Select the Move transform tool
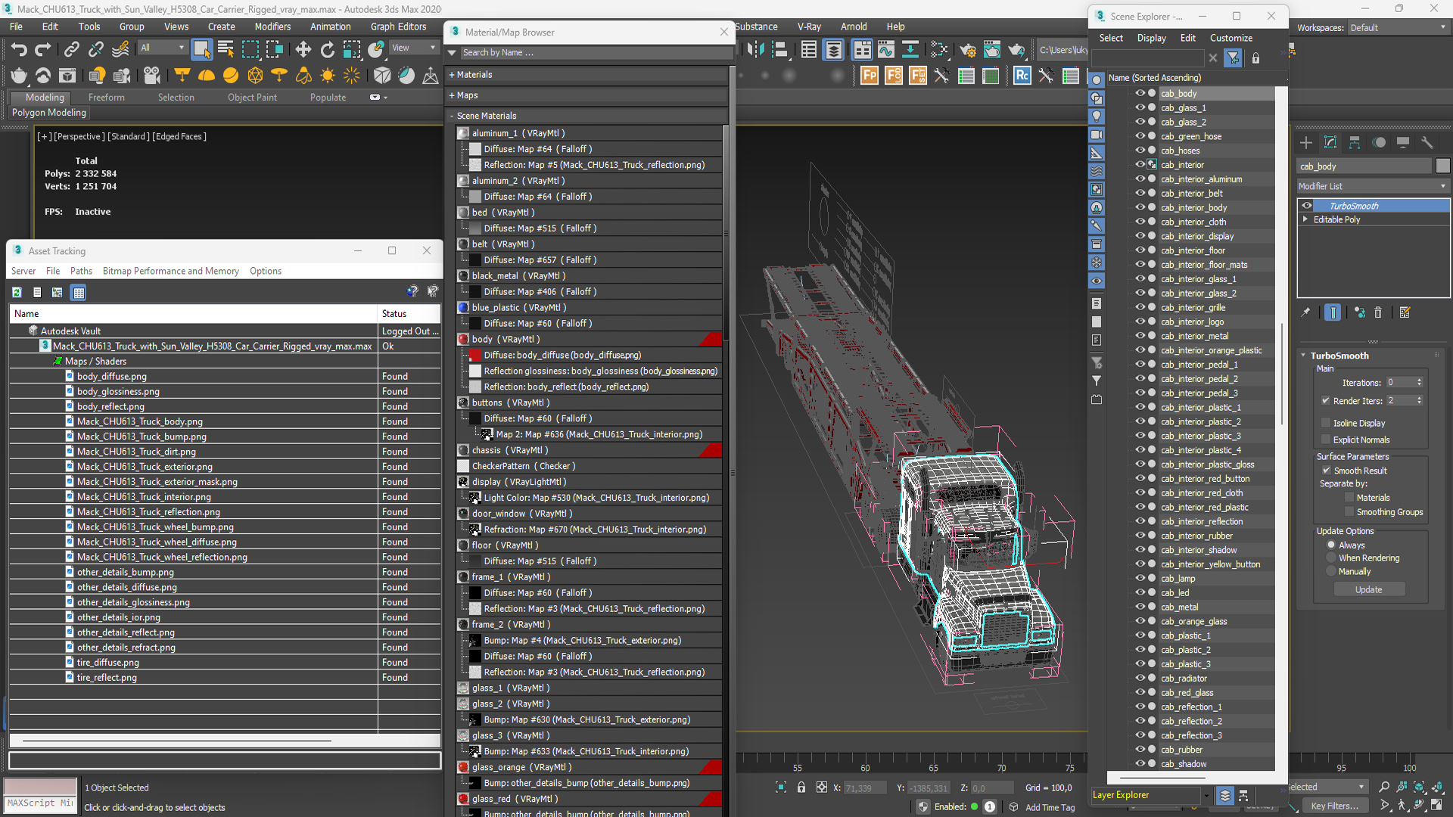The height and width of the screenshot is (817, 1453). click(x=303, y=50)
